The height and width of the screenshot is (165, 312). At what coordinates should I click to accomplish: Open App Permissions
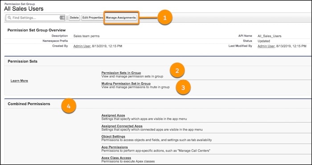coord(115,147)
